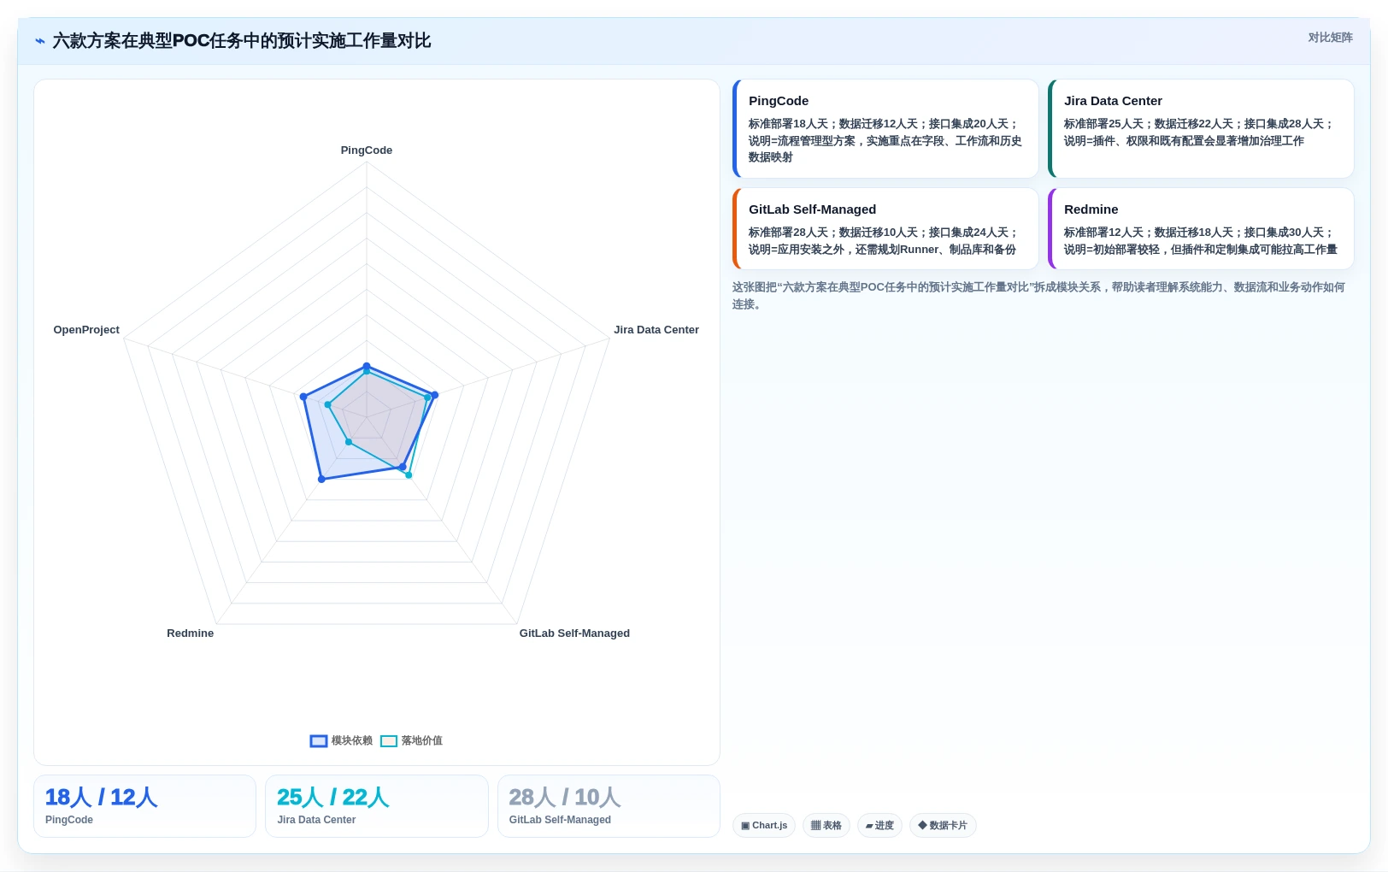The image size is (1388, 872).
Task: Click the Redmine radar axis label
Action: point(190,633)
